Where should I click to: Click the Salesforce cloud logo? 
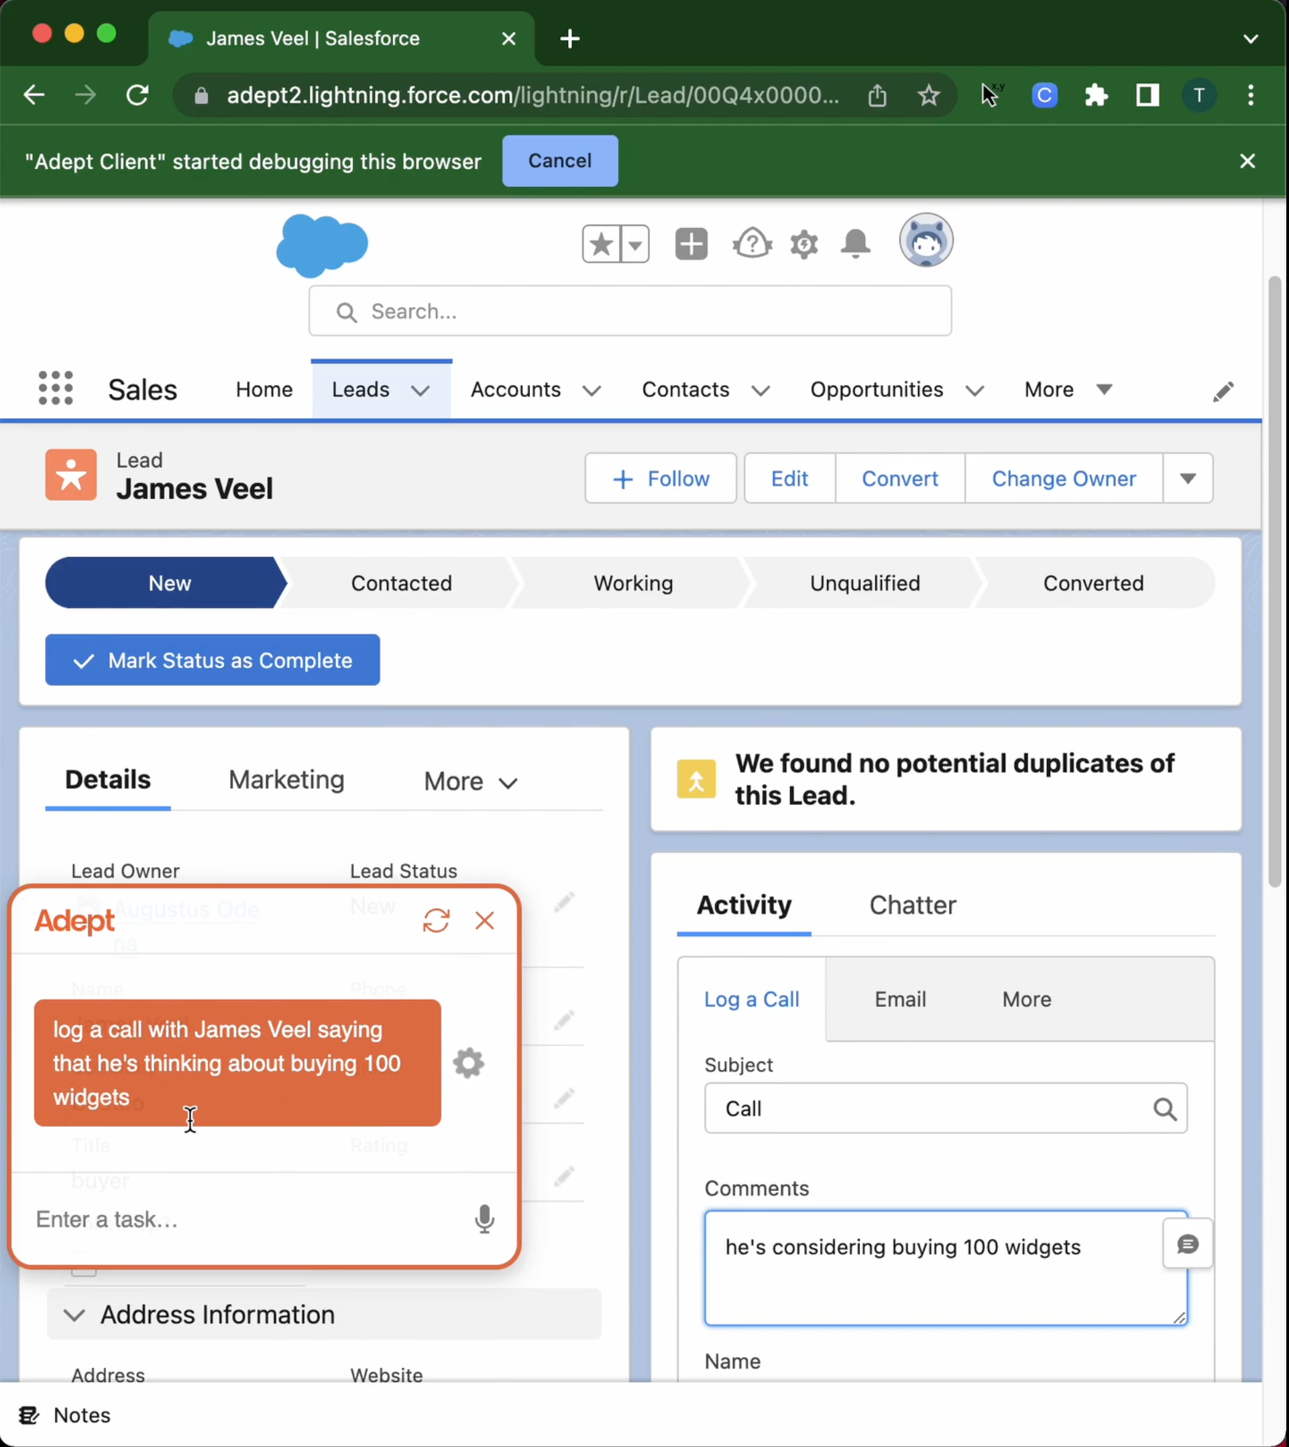[x=322, y=245]
